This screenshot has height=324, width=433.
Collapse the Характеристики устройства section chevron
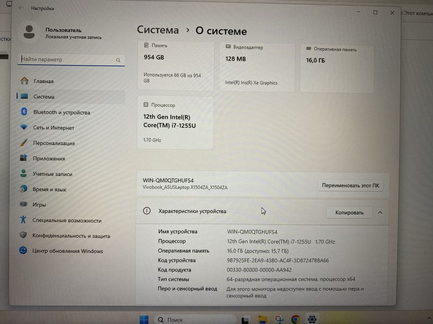[380, 213]
